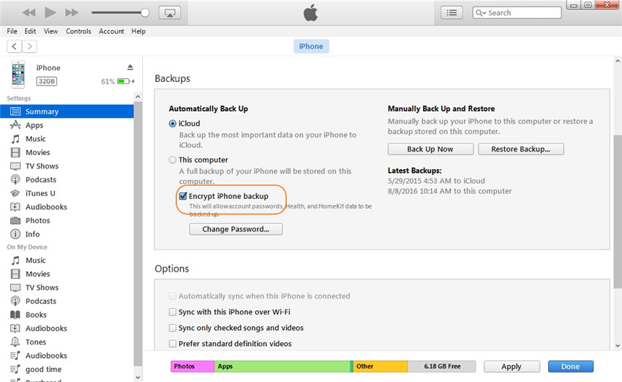This screenshot has width=622, height=382.
Task: Go back with the left arrow navigation button
Action: (15, 46)
